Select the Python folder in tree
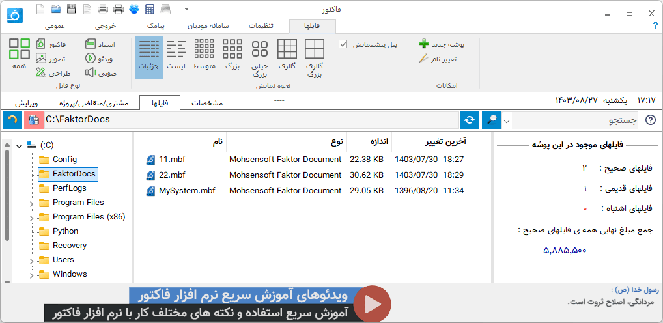The height and width of the screenshot is (323, 663). click(x=59, y=231)
